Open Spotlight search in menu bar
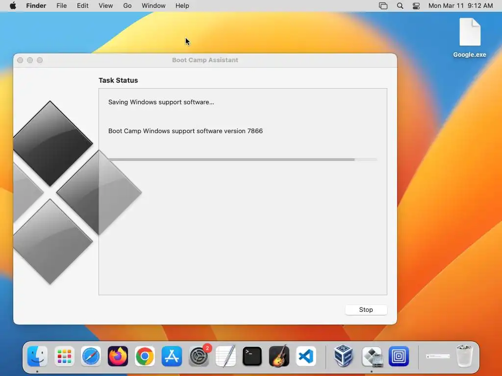 [400, 6]
